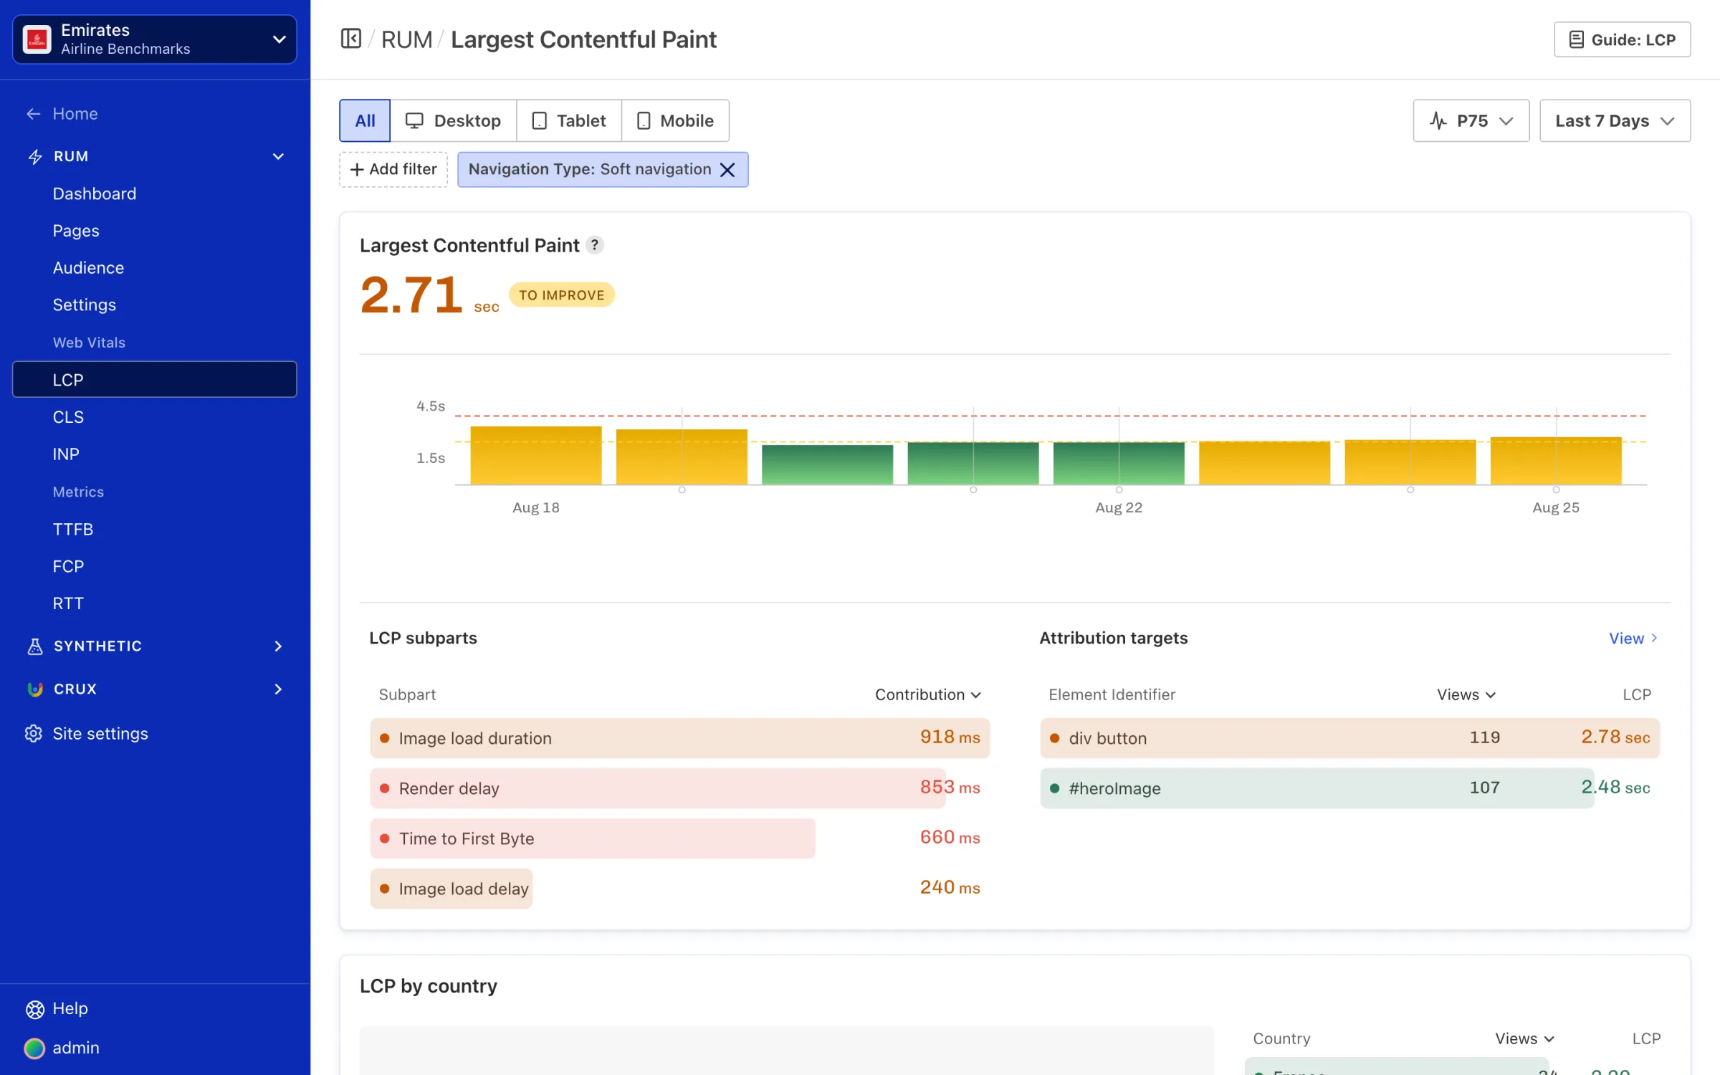Select the Render delay row

click(x=679, y=788)
